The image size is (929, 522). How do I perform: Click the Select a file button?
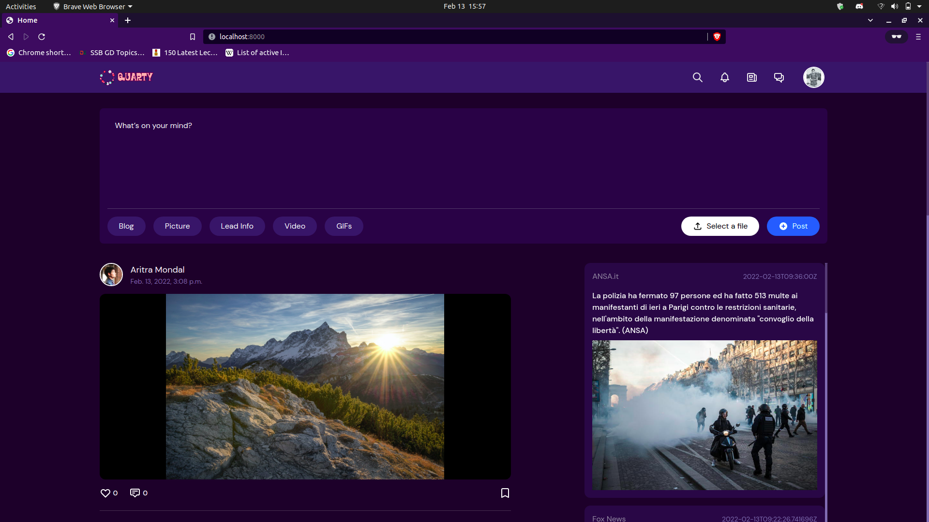(719, 226)
